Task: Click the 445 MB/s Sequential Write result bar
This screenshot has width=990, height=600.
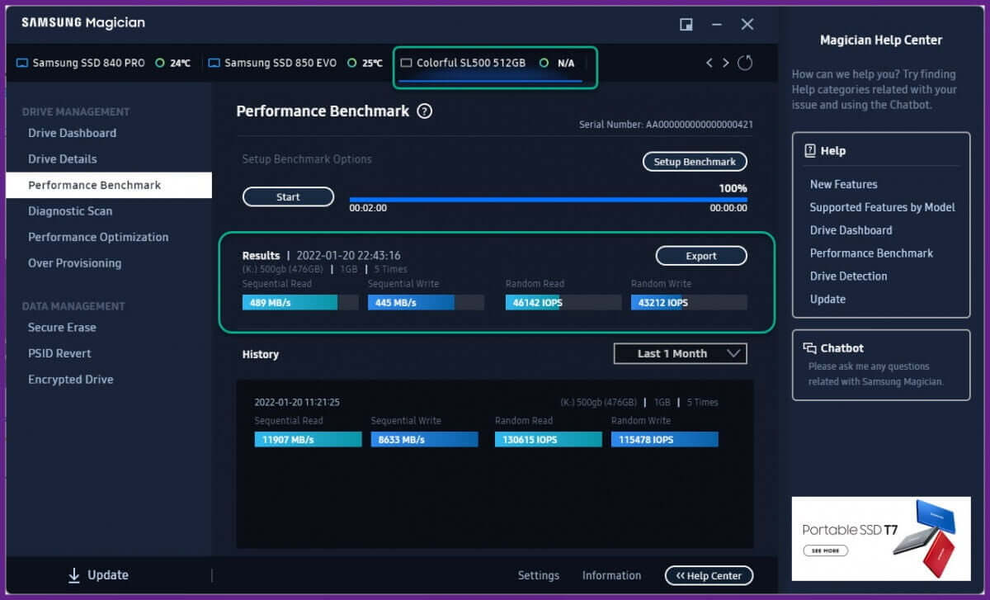Action: click(x=426, y=303)
